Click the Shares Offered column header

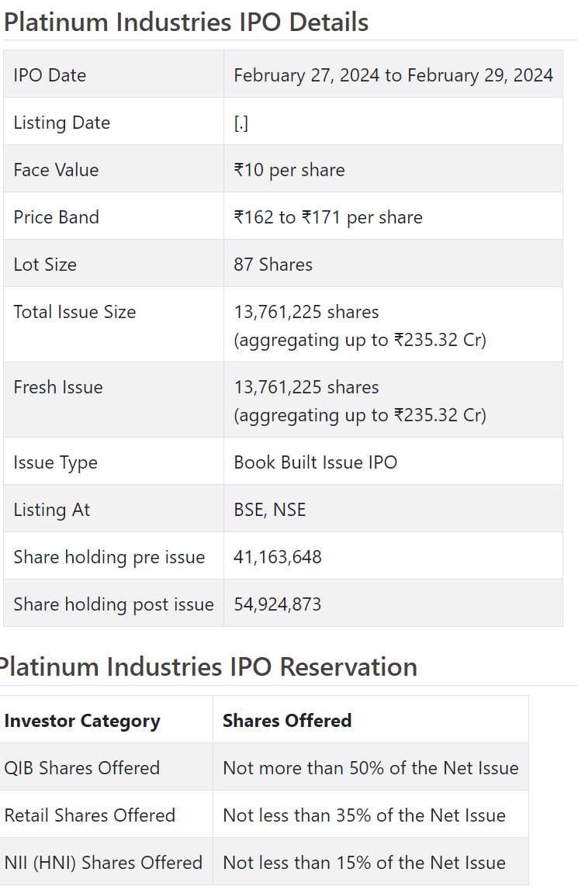[x=287, y=721]
